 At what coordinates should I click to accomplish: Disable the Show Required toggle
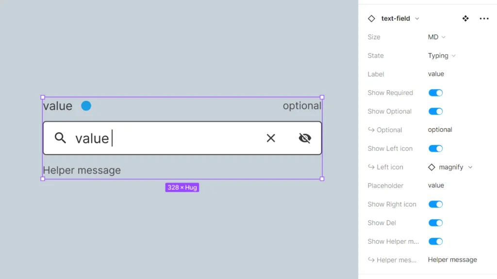435,93
